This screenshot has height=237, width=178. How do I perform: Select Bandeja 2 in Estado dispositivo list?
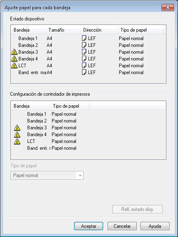point(28,45)
